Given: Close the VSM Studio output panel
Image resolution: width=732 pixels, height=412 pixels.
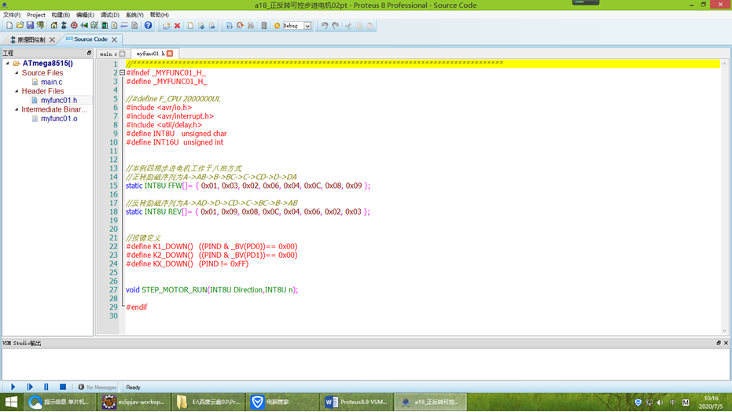Looking at the screenshot, I should [x=726, y=343].
